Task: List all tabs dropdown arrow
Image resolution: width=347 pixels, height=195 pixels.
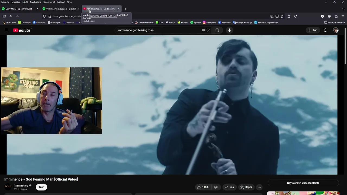Action: point(343,9)
